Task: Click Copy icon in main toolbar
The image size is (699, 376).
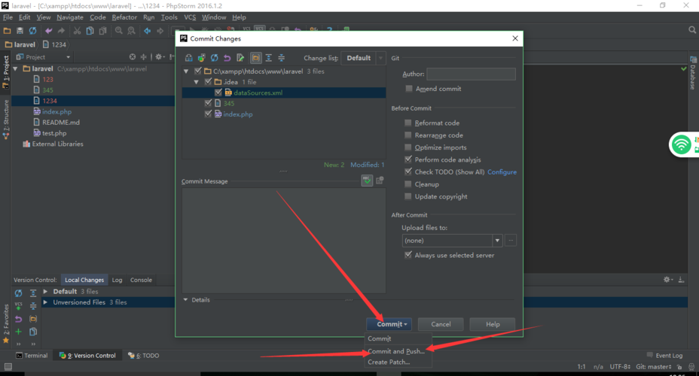Action: tap(90, 31)
